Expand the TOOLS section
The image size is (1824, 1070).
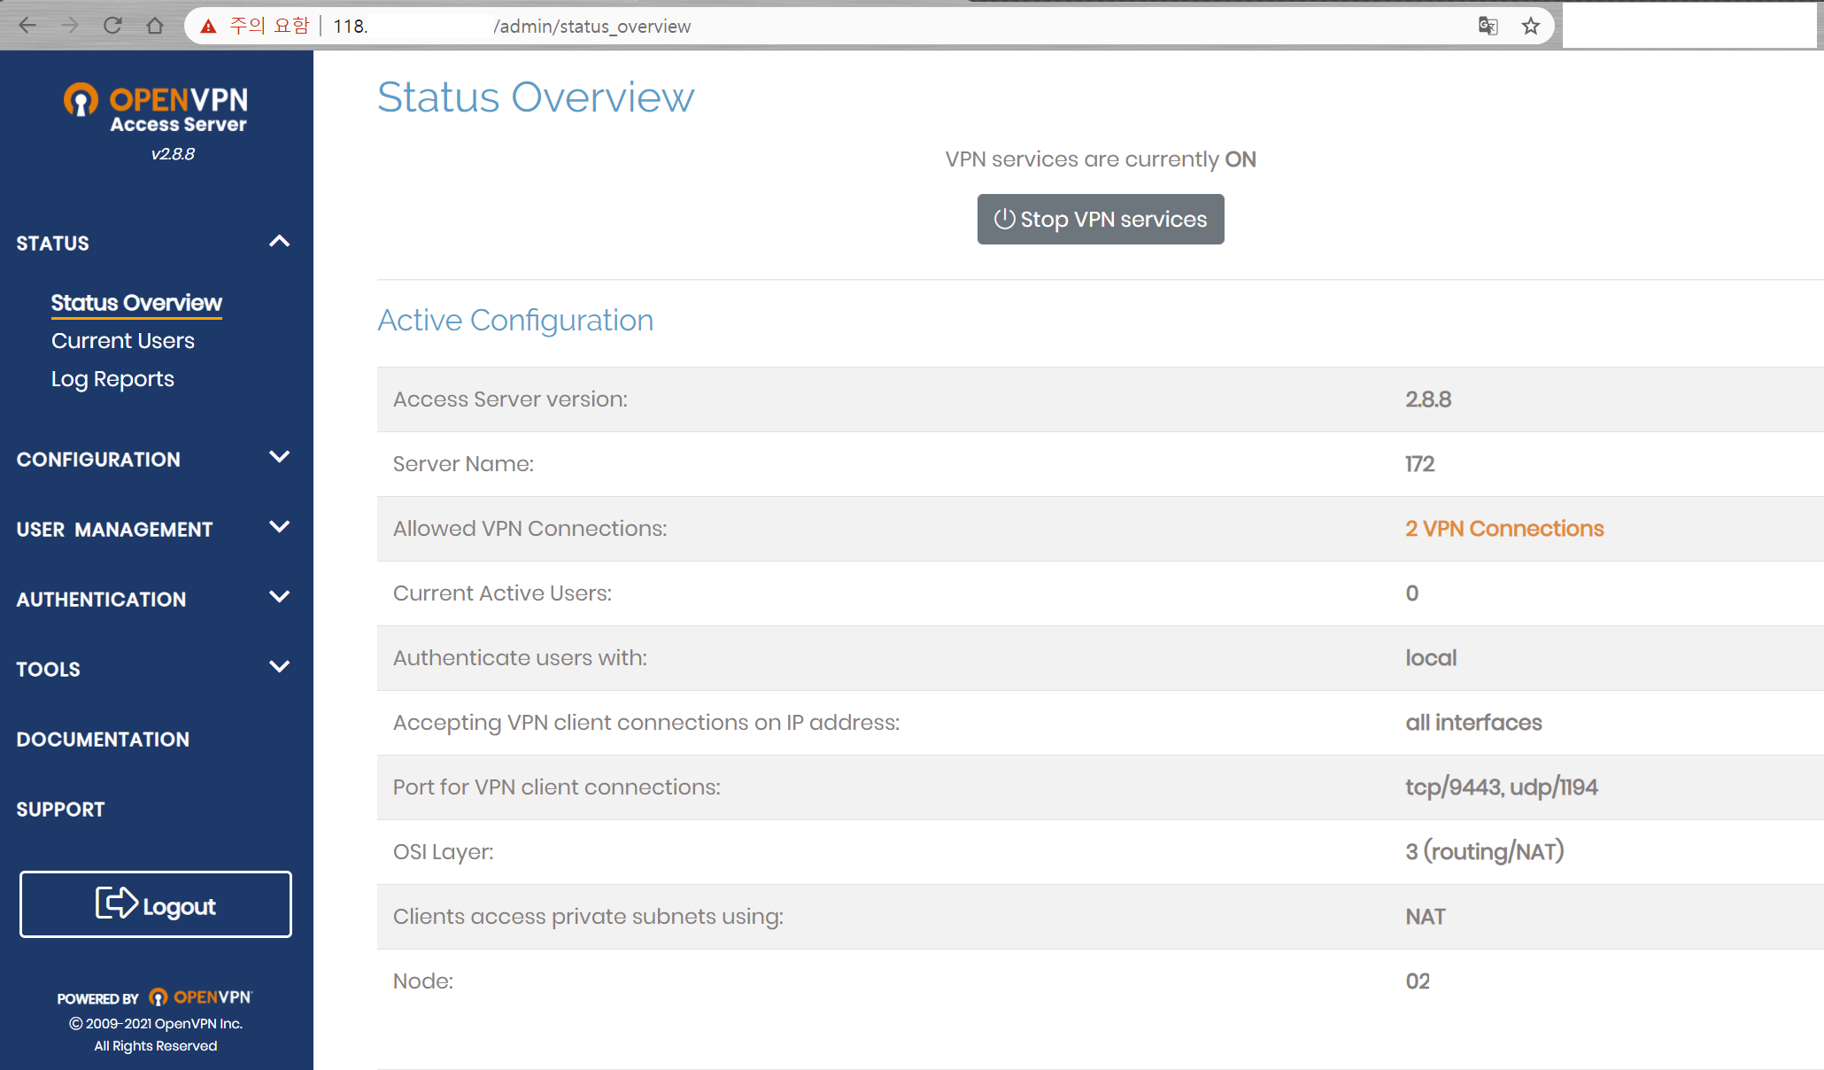(279, 667)
